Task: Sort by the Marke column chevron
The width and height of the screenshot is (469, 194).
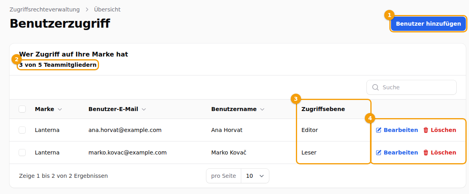Action: click(60, 109)
